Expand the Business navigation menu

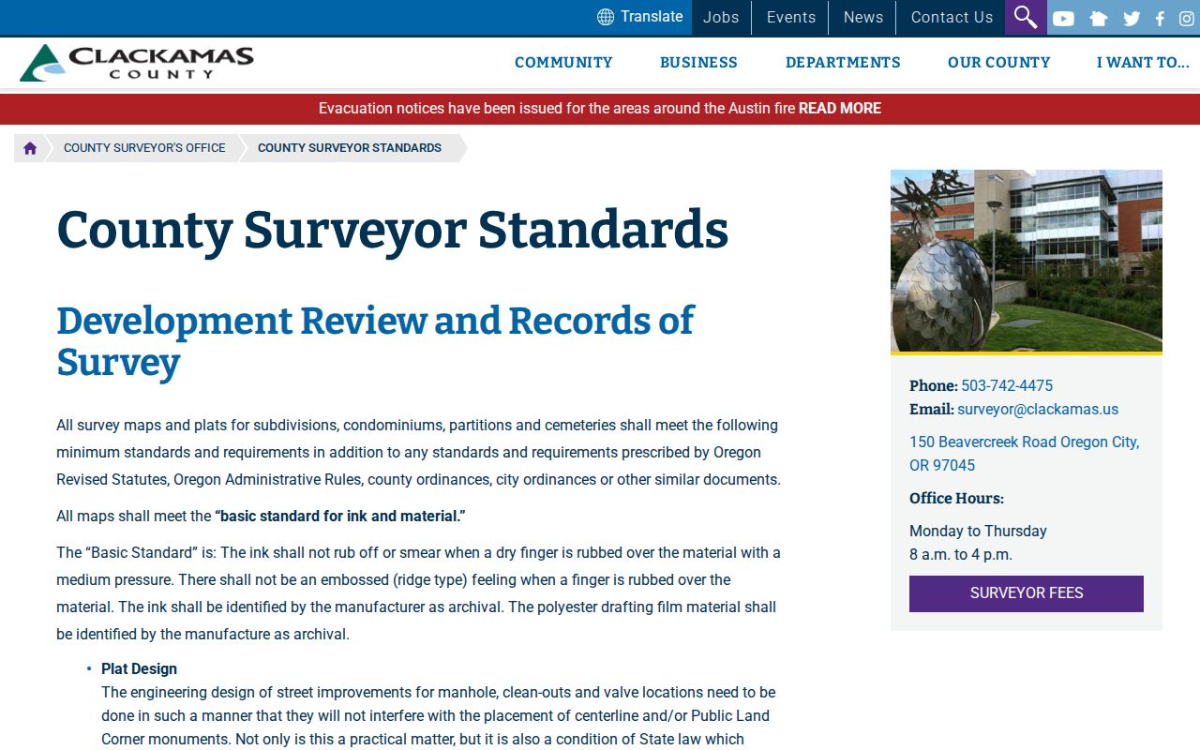click(698, 63)
